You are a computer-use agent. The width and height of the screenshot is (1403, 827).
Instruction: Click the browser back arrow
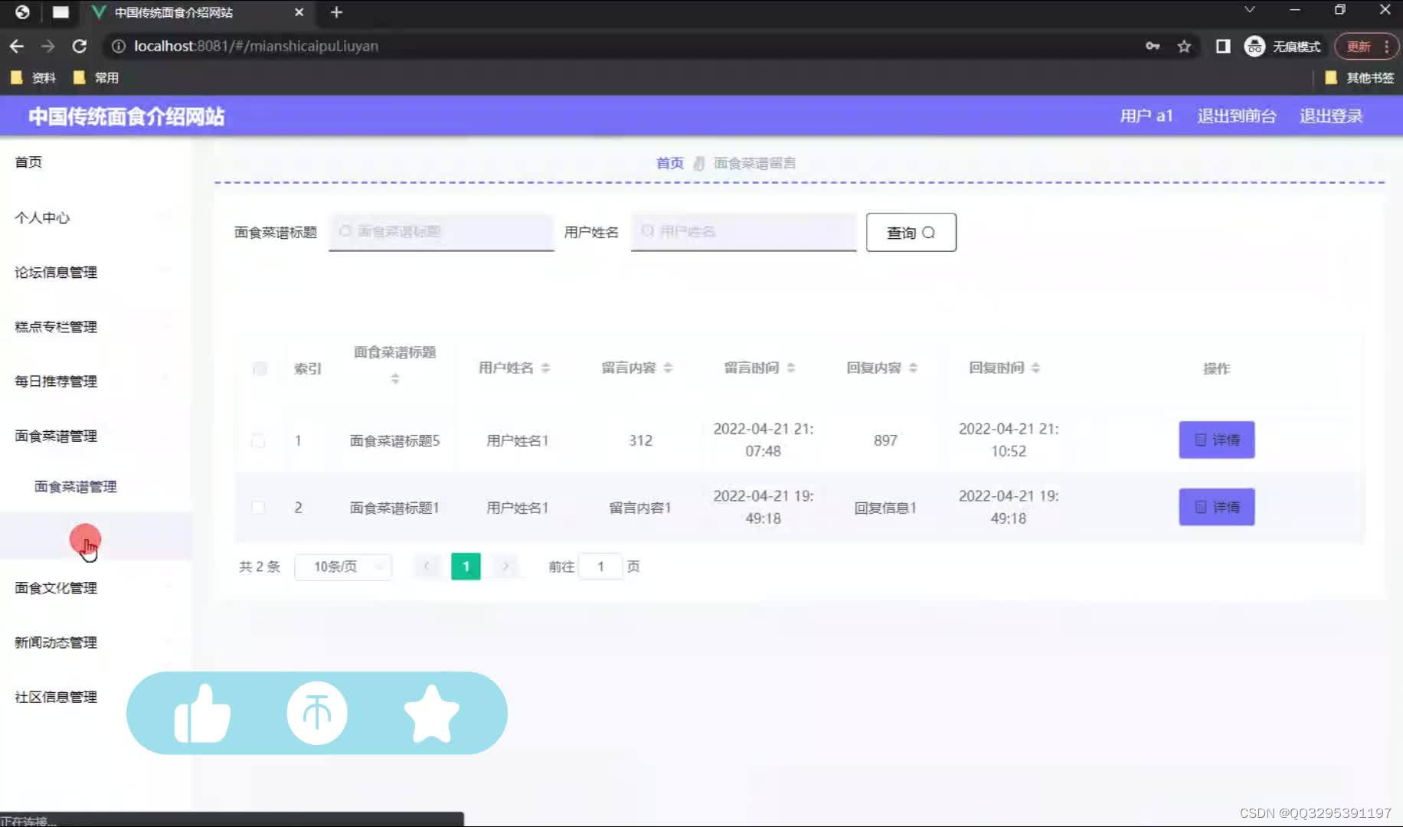[x=17, y=46]
